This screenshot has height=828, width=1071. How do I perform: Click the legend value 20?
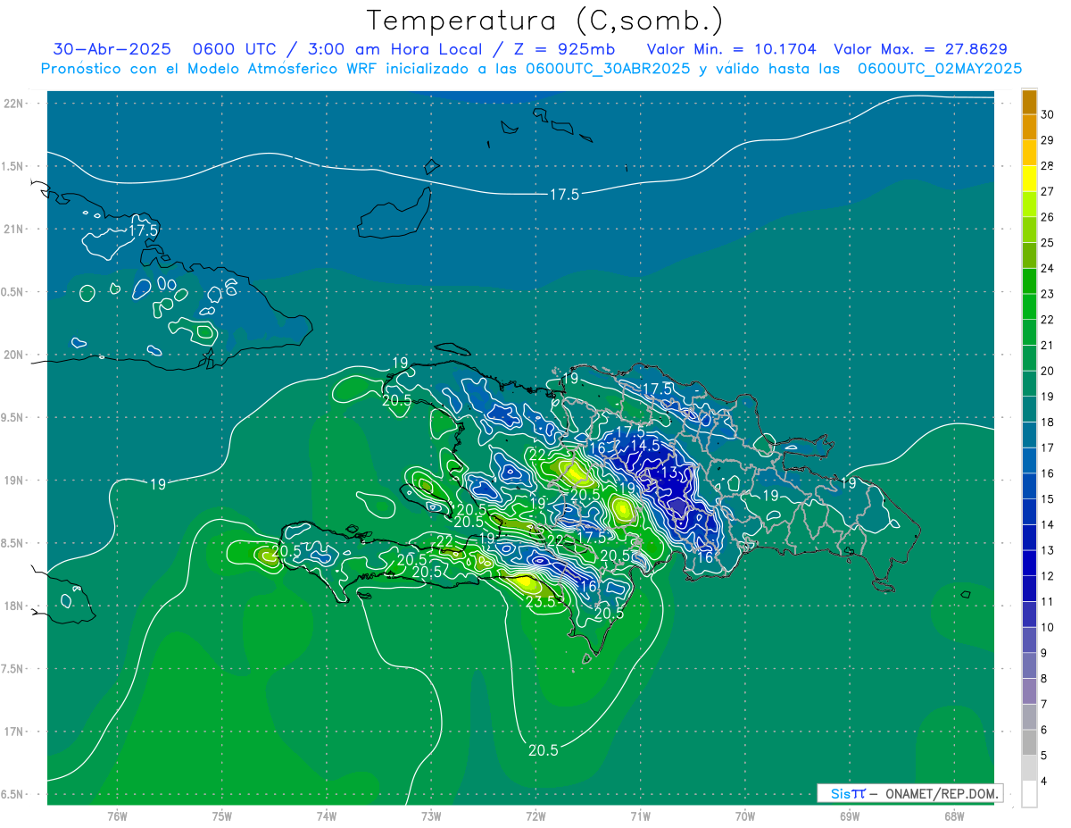[x=1048, y=371]
